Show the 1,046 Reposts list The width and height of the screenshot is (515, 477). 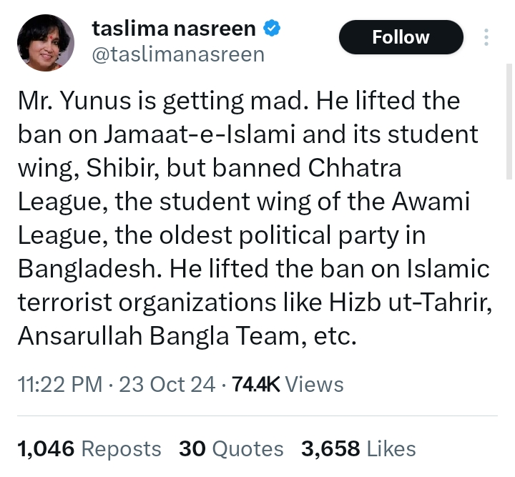[x=89, y=448]
